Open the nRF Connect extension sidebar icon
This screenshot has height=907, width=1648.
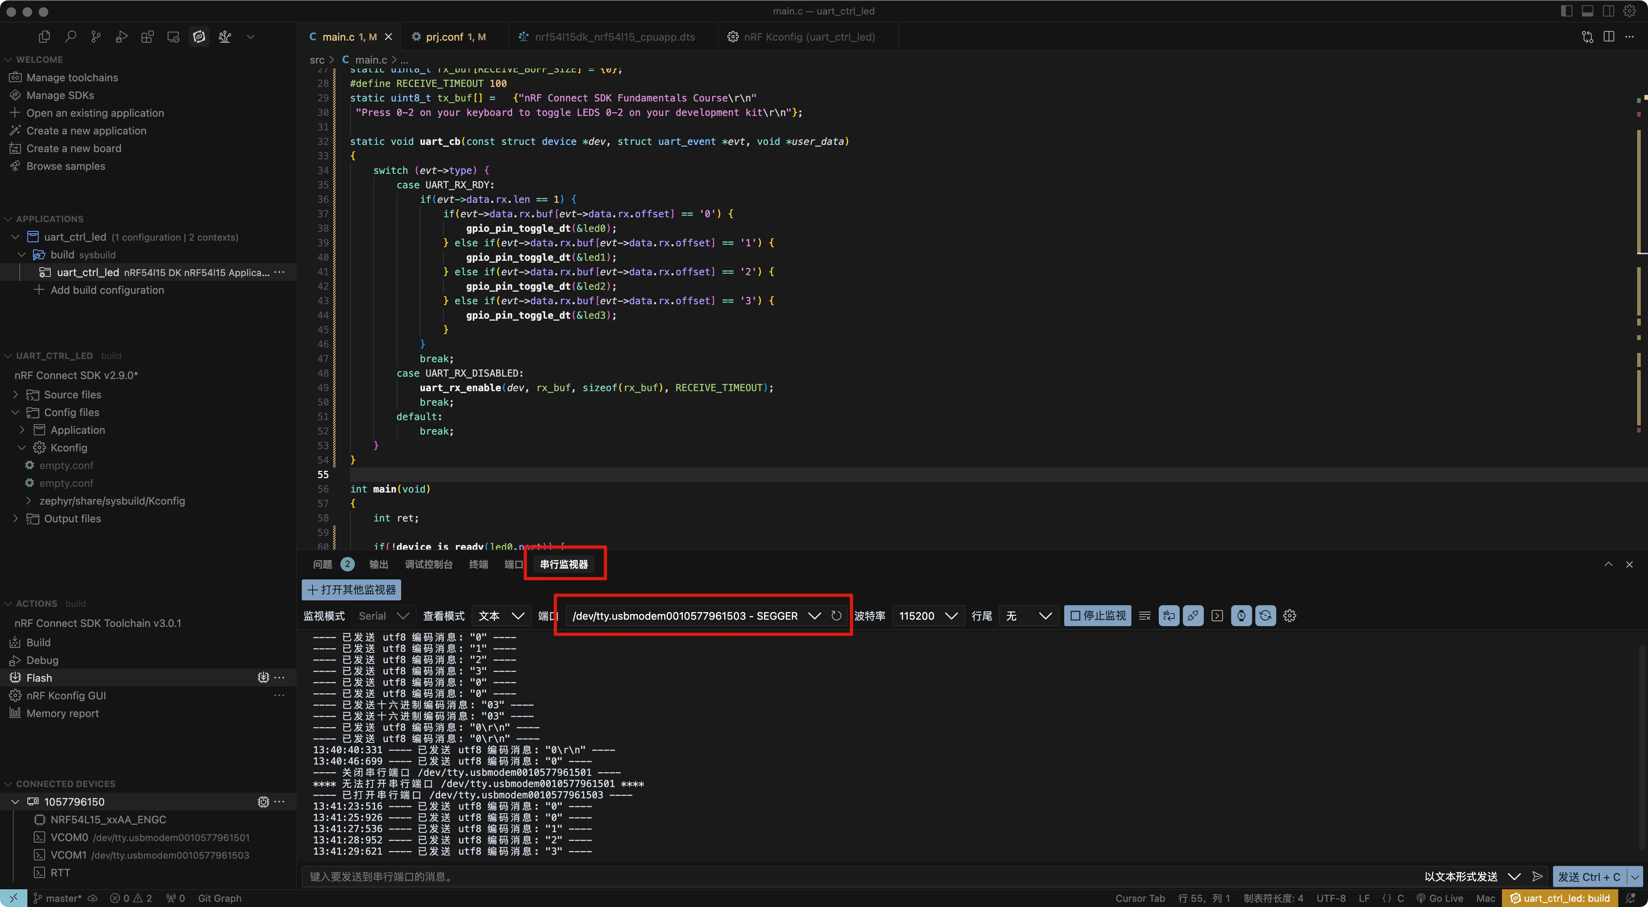(x=199, y=37)
